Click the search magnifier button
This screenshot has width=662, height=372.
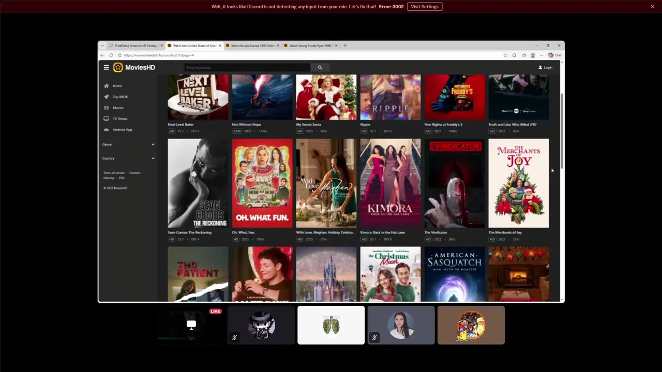[x=320, y=67]
